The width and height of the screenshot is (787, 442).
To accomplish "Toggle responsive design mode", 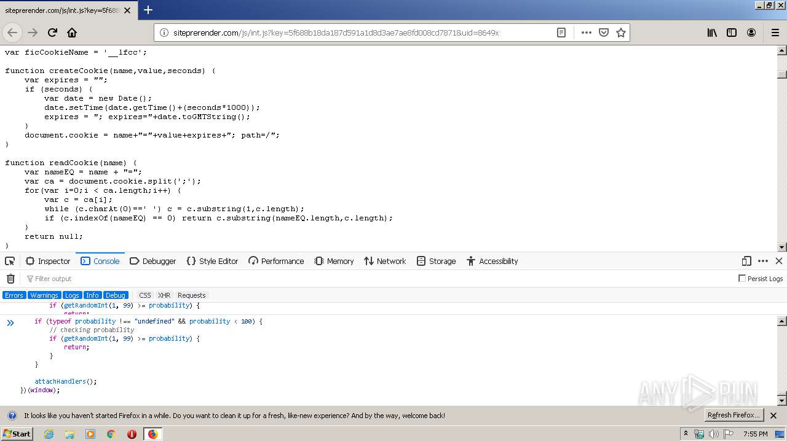I will 746,261.
